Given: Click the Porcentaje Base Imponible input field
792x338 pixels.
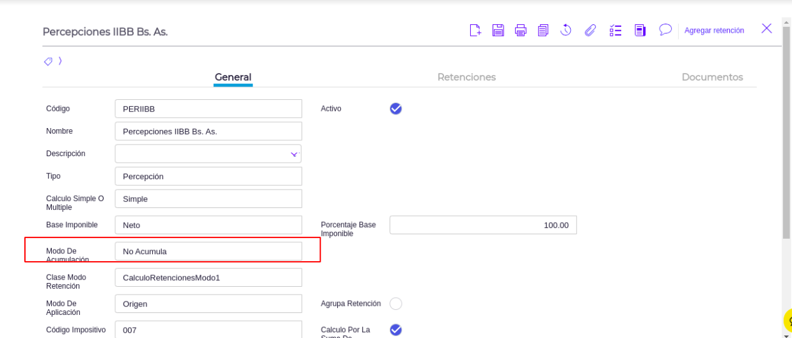Looking at the screenshot, I should pyautogui.click(x=483, y=225).
